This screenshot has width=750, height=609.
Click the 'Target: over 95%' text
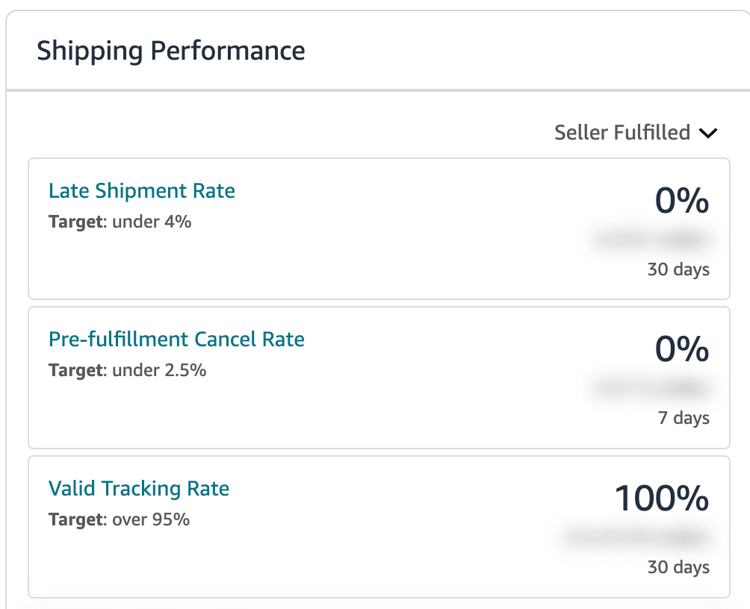point(119,519)
